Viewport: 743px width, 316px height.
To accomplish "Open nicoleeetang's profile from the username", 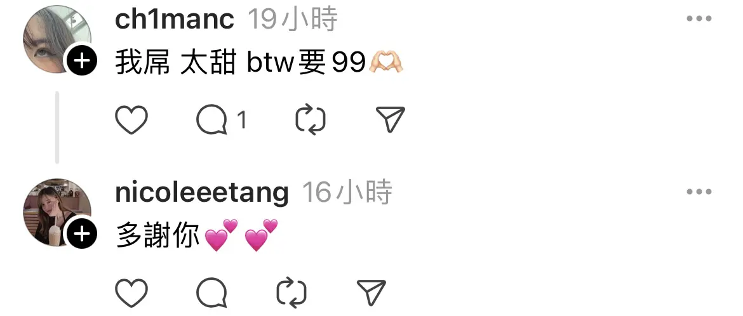I will click(x=202, y=192).
